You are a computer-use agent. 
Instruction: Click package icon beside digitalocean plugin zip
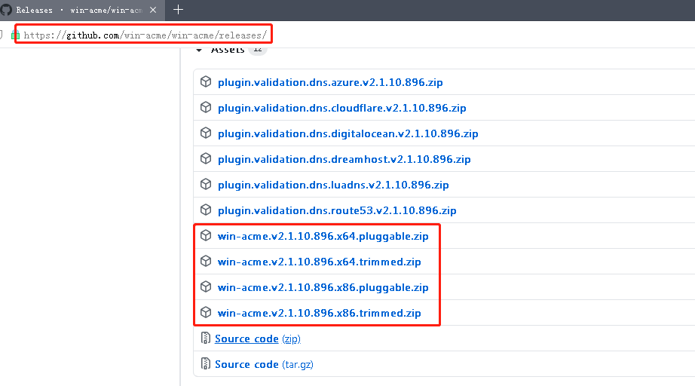(206, 133)
